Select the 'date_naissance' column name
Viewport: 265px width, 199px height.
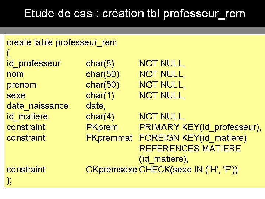(38, 106)
